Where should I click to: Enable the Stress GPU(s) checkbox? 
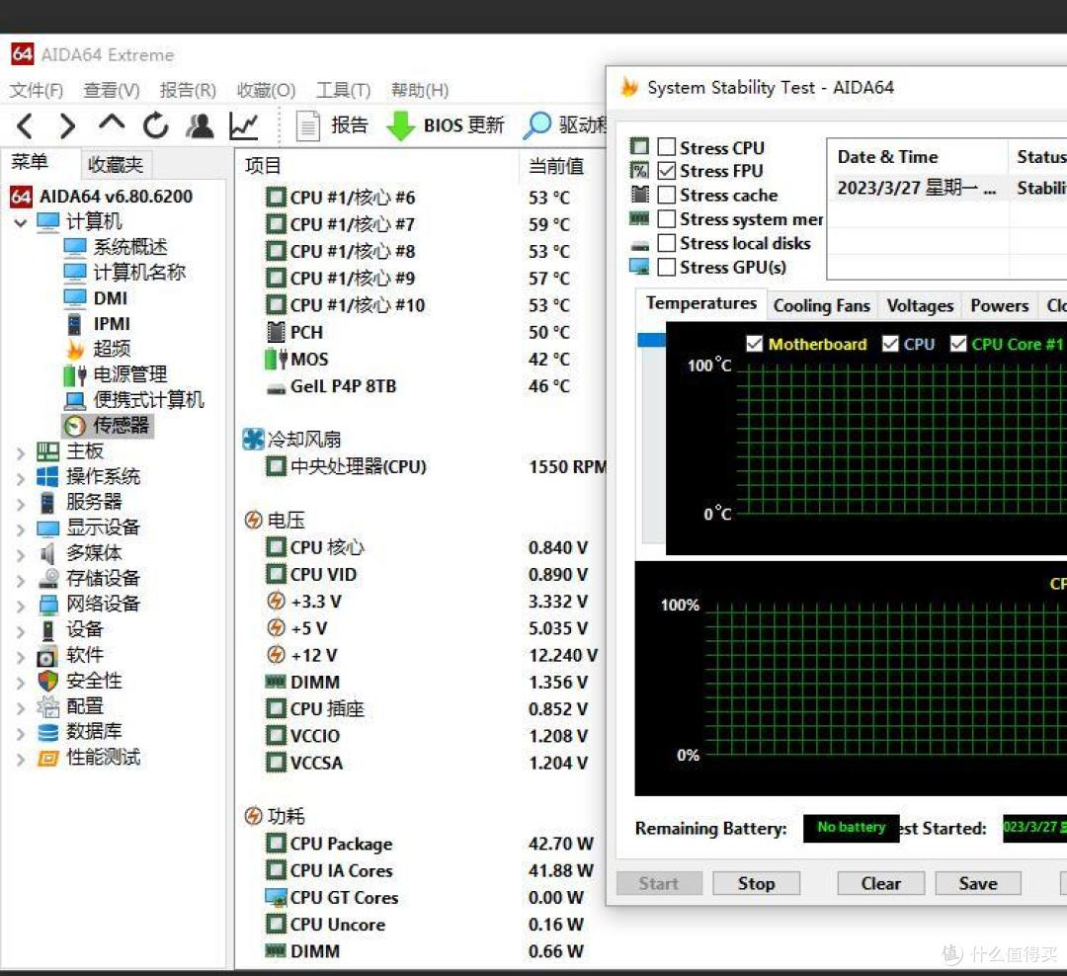[667, 267]
